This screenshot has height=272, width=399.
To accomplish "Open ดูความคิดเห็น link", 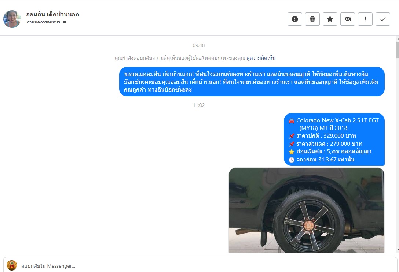I will (x=261, y=58).
